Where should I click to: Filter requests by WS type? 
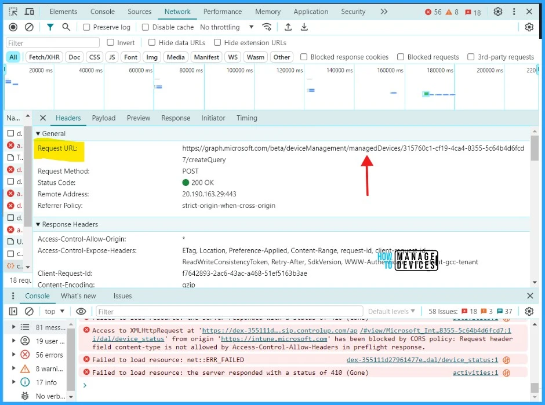[x=233, y=57]
